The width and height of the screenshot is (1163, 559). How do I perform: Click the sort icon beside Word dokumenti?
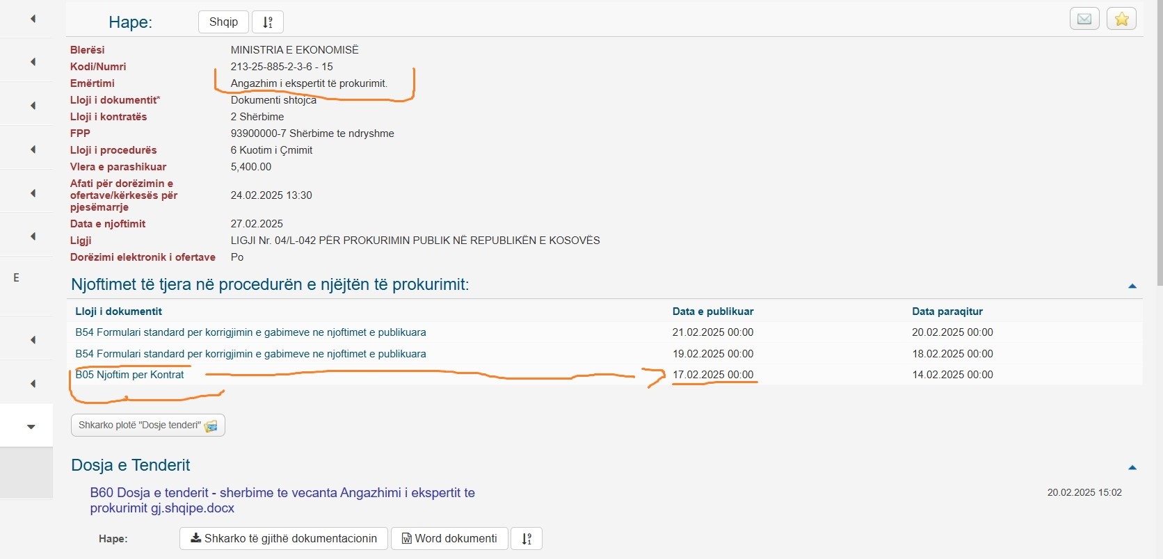[527, 539]
